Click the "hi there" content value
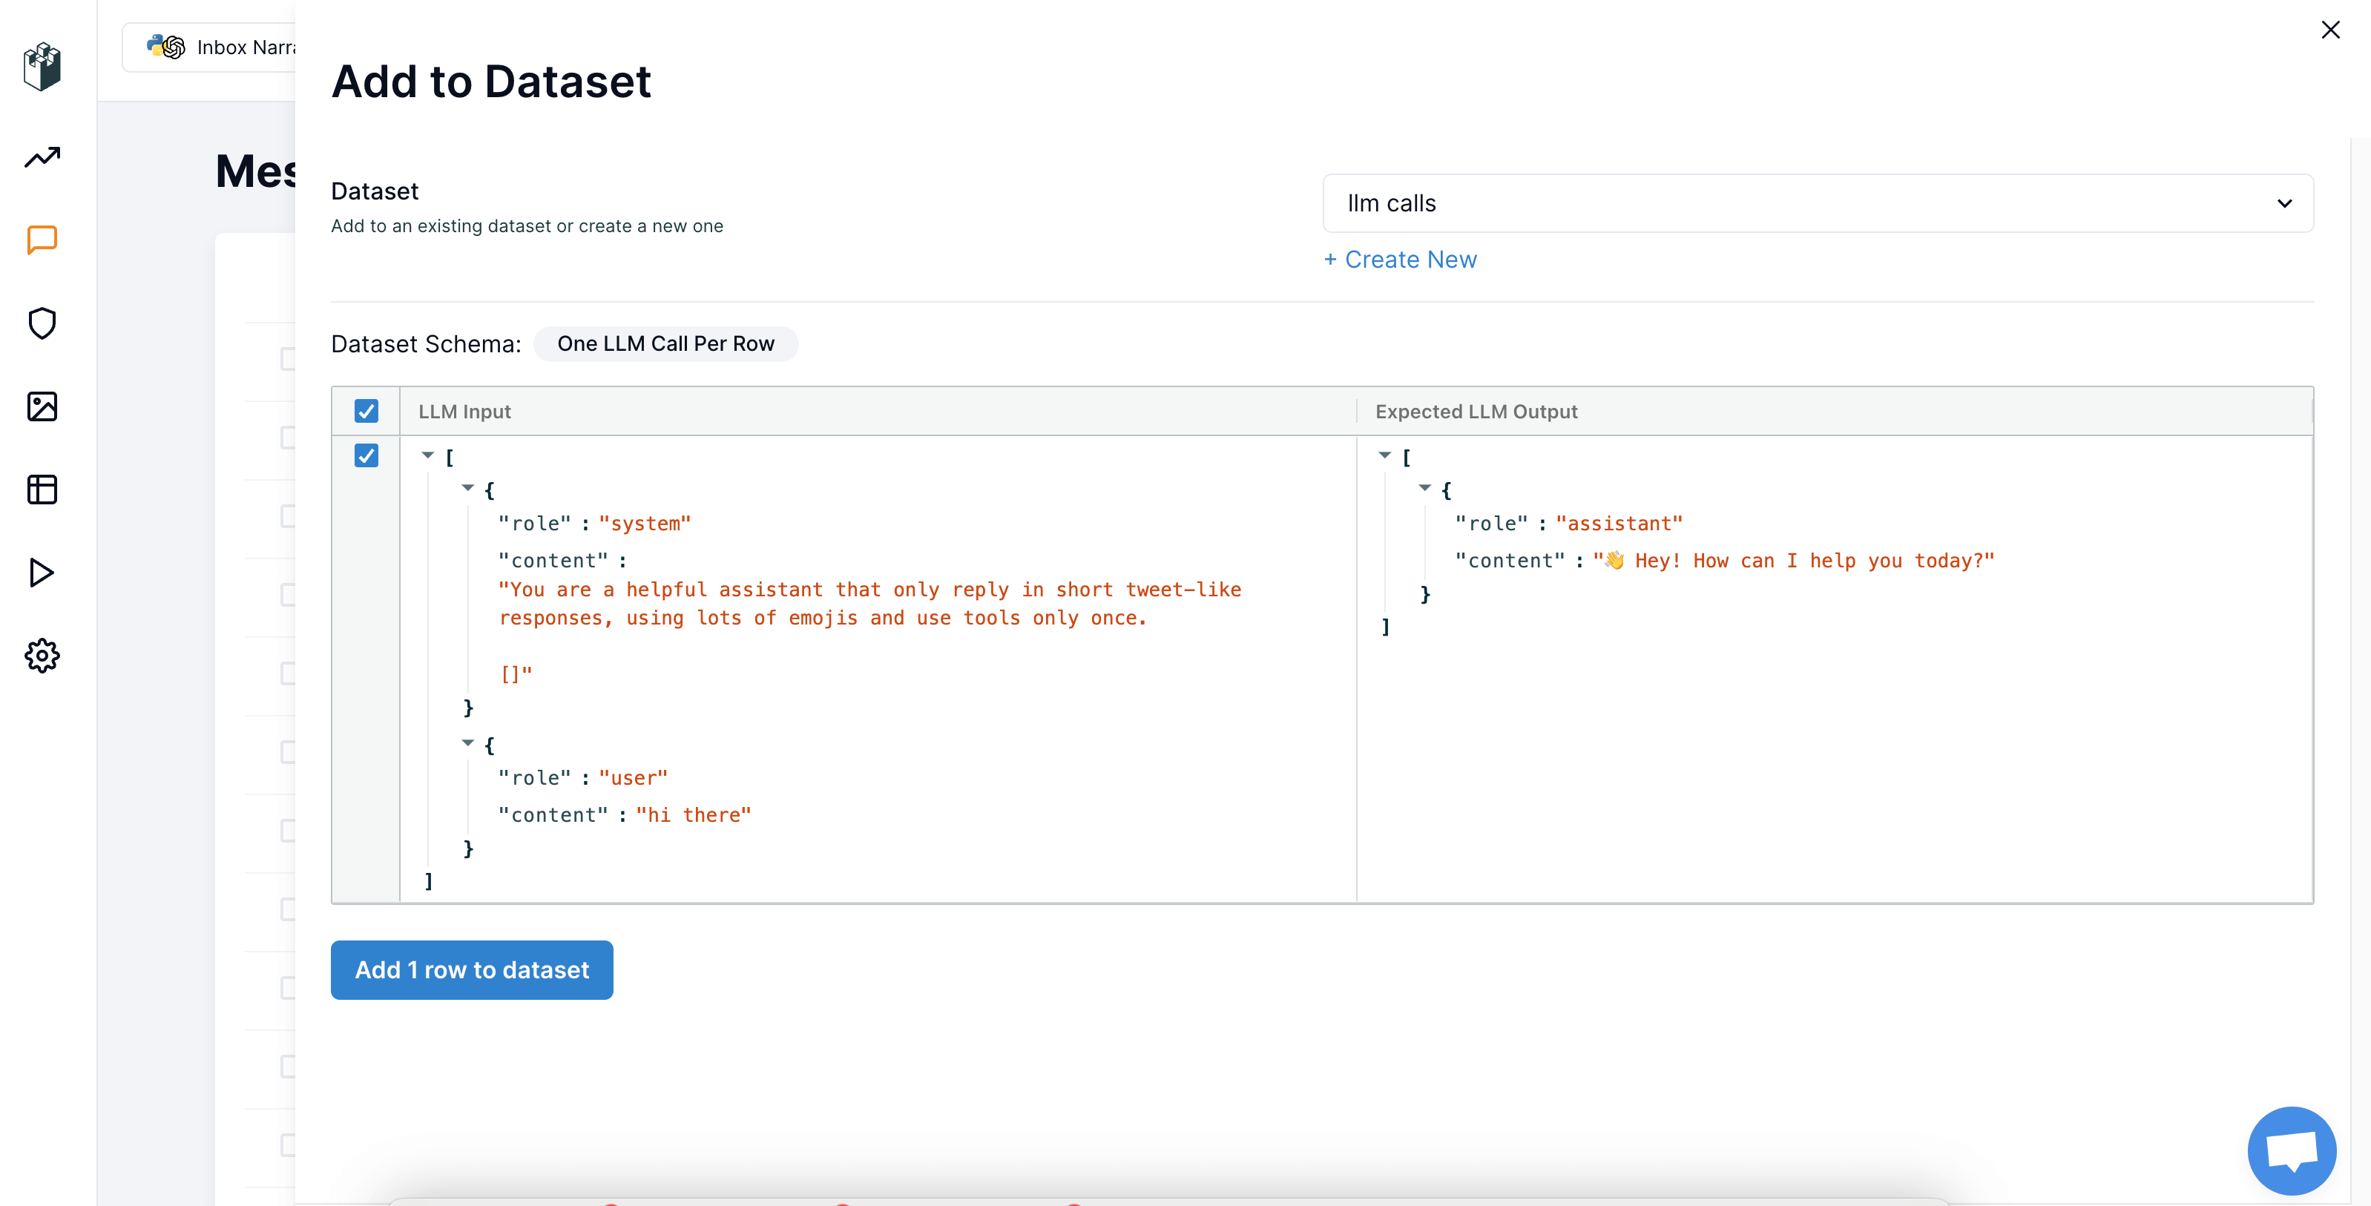The height and width of the screenshot is (1206, 2371). (693, 815)
